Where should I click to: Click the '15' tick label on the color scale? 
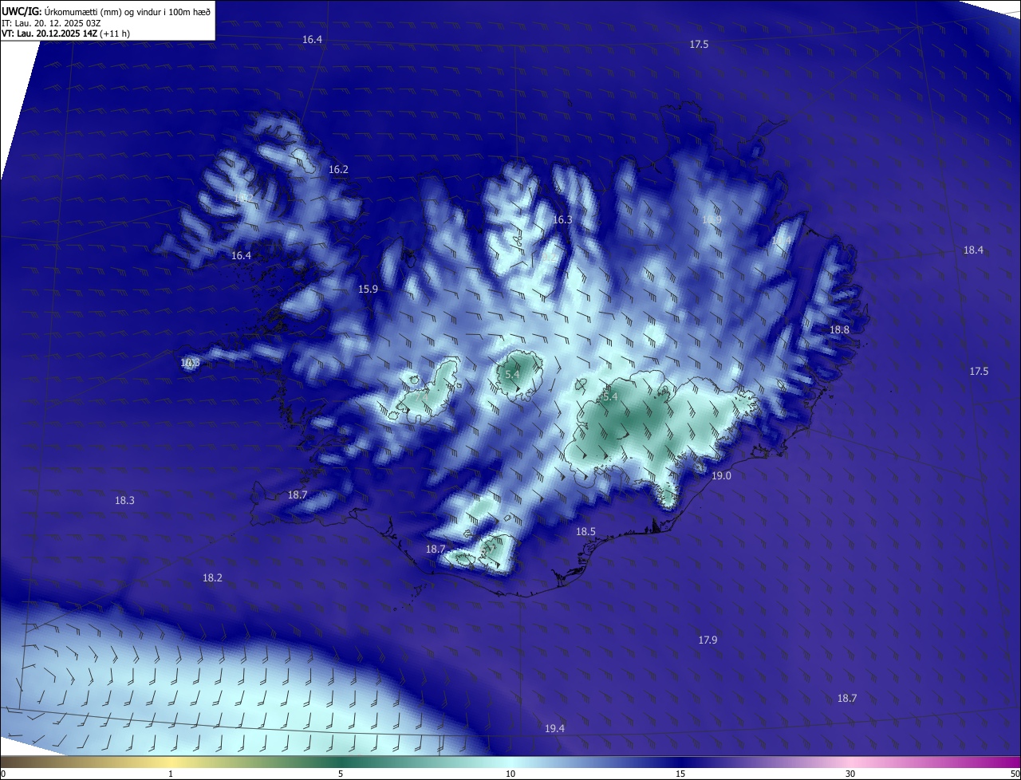click(x=680, y=774)
